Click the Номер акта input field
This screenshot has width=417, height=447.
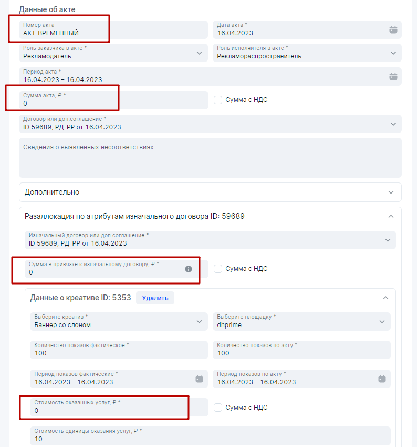[113, 30]
